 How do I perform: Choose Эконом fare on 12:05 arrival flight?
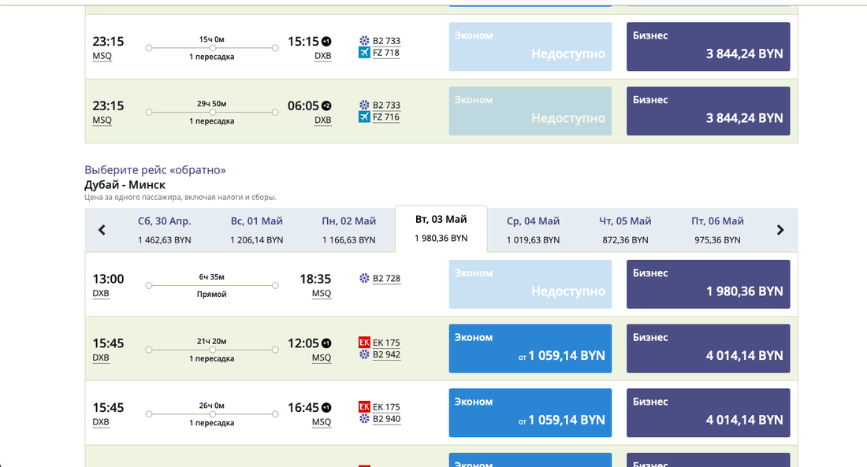point(530,349)
